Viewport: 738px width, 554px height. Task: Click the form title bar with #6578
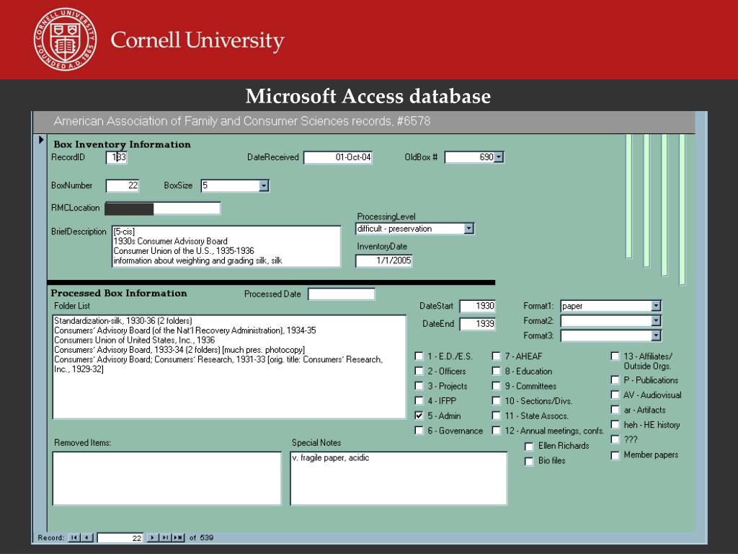364,121
